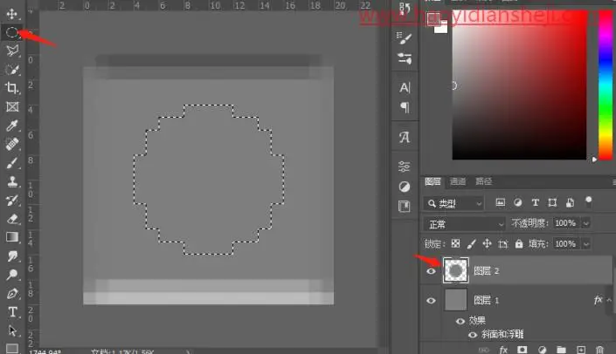Filter layers by type layers
Screen dimensions: 616x354
coord(535,202)
